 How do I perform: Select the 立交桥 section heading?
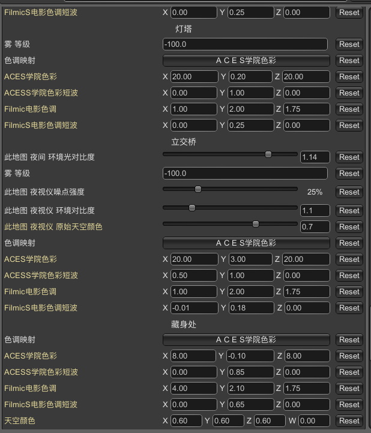pos(184,142)
